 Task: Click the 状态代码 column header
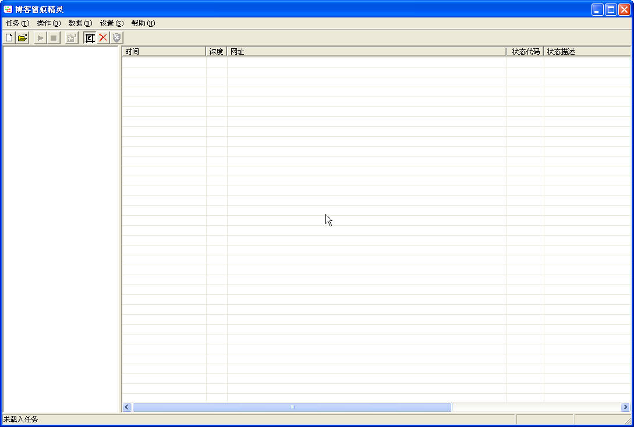525,52
